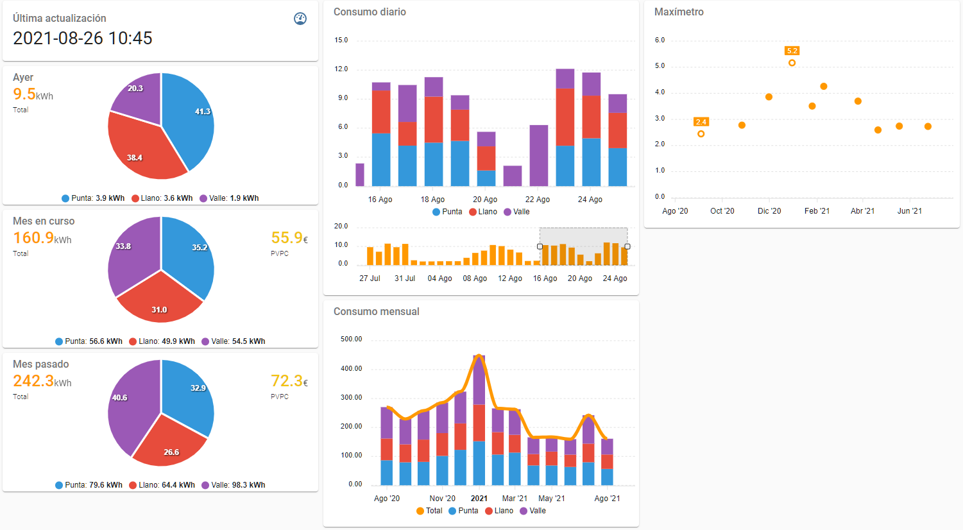
Task: Click the Consumo diario card title
Action: click(x=370, y=12)
